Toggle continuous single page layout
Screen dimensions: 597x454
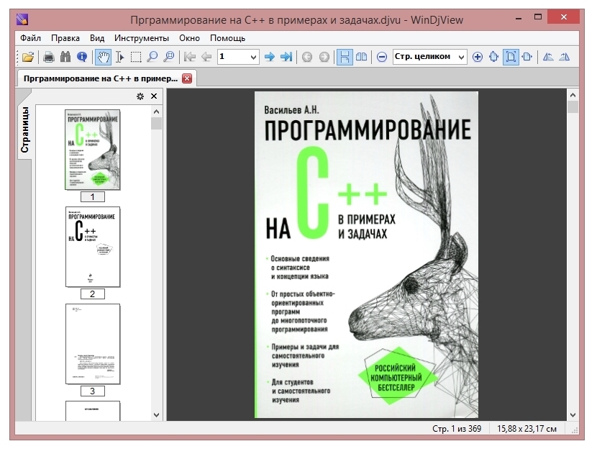(345, 57)
